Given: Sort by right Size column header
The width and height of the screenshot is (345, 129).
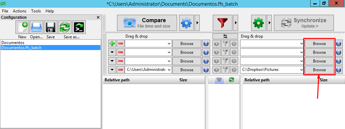Looking at the screenshot, I should 331,80.
